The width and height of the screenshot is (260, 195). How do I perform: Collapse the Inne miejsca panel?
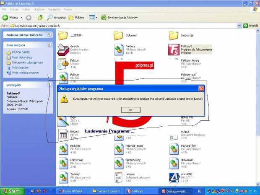pyautogui.click(x=49, y=44)
